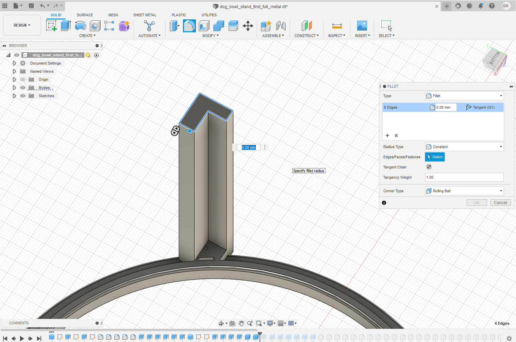Expand the Sketches folder in the browser
Image resolution: width=516 pixels, height=342 pixels.
pyautogui.click(x=14, y=96)
